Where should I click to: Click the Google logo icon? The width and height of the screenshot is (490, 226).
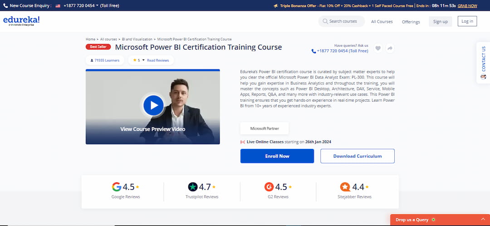point(117,187)
